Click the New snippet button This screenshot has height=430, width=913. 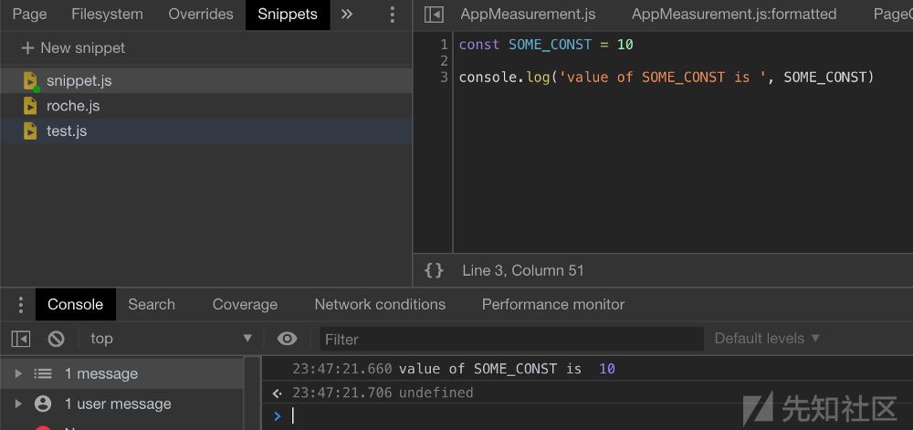click(73, 47)
